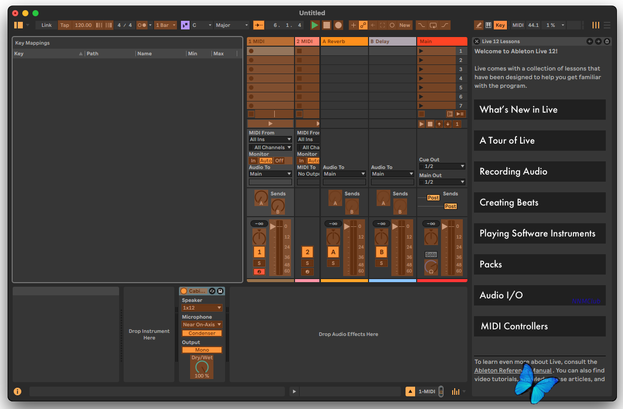Toggle Link button
Viewport: 623px width, 409px height.
coord(47,25)
